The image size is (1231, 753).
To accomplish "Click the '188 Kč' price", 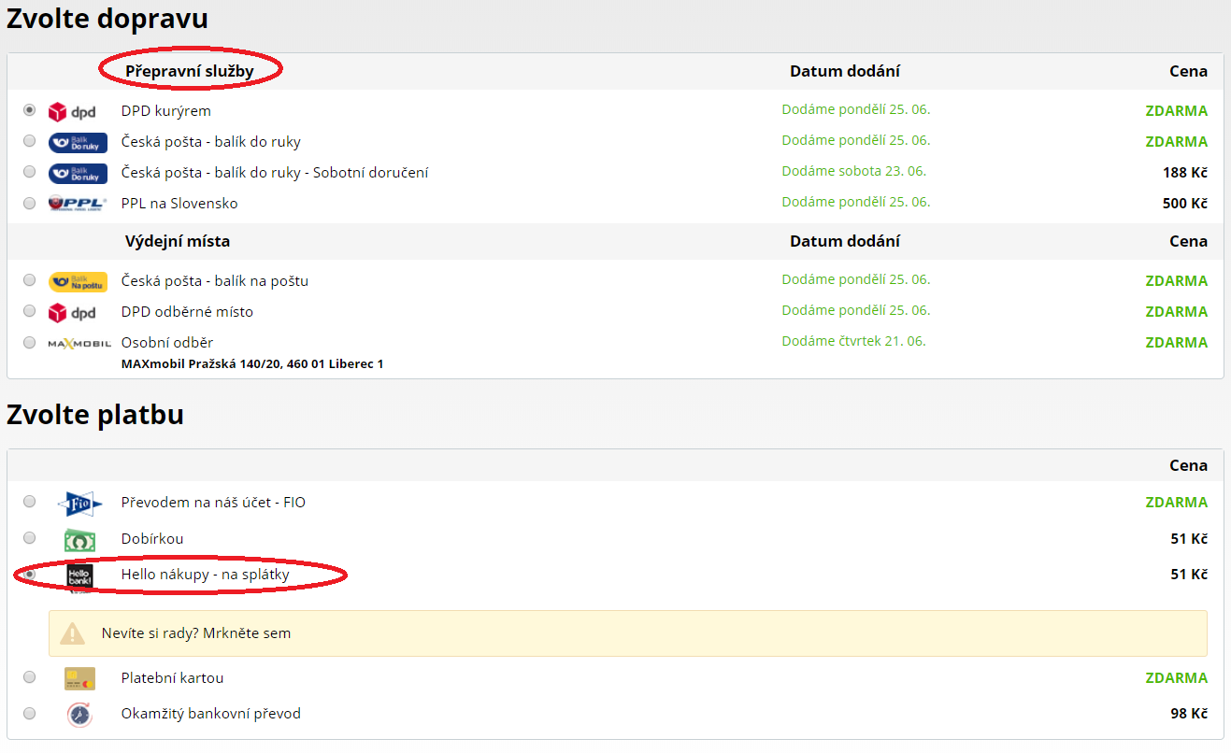I will tap(1185, 173).
